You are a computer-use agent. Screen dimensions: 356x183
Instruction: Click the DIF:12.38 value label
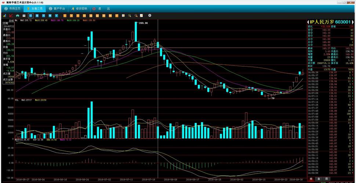click(x=38, y=140)
